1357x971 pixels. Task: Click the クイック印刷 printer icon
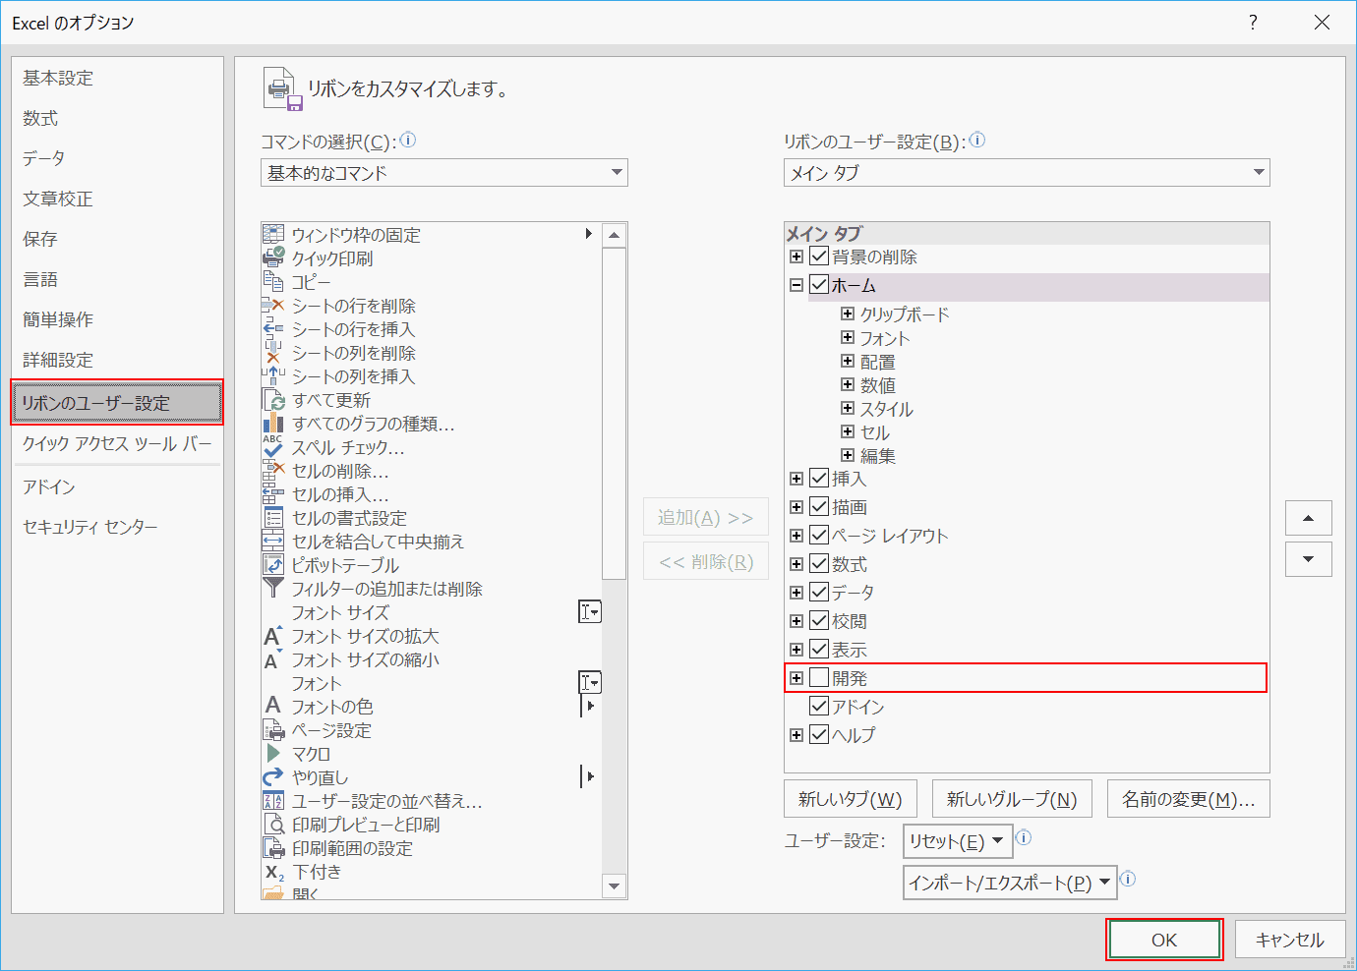(x=273, y=257)
